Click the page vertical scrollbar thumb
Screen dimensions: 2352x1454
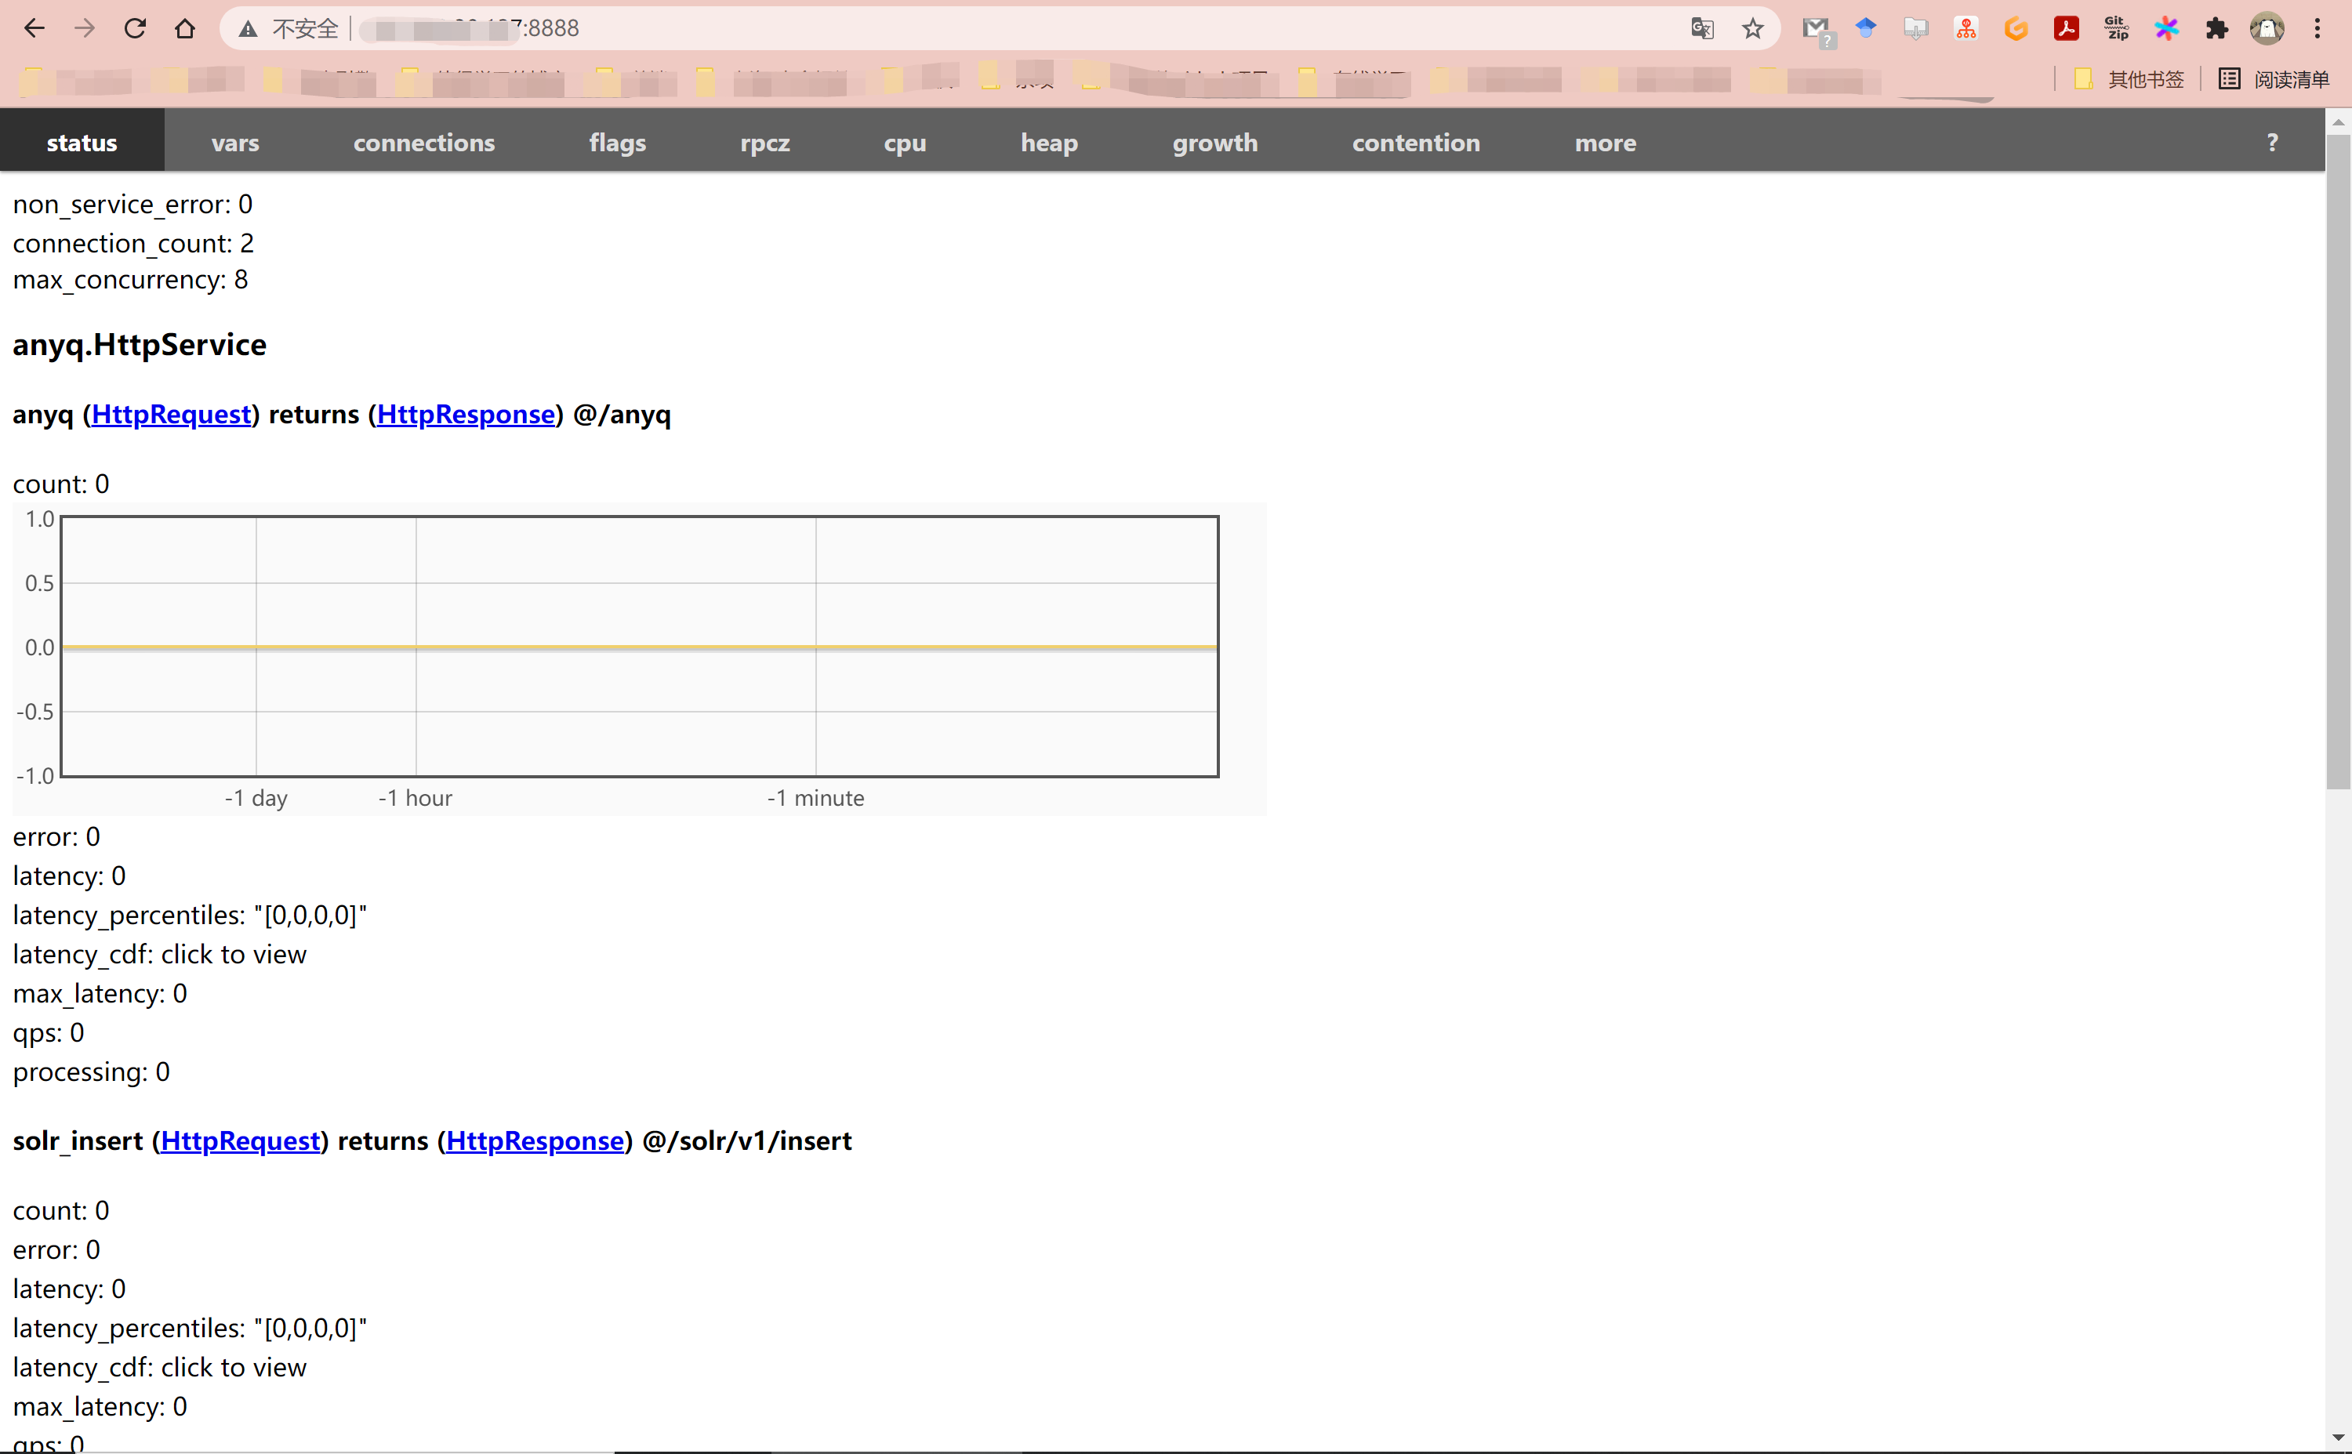[x=2338, y=462]
